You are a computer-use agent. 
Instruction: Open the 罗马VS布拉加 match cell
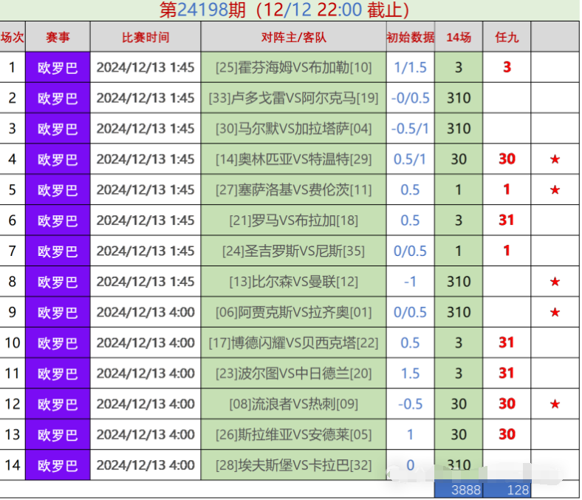[x=293, y=220]
